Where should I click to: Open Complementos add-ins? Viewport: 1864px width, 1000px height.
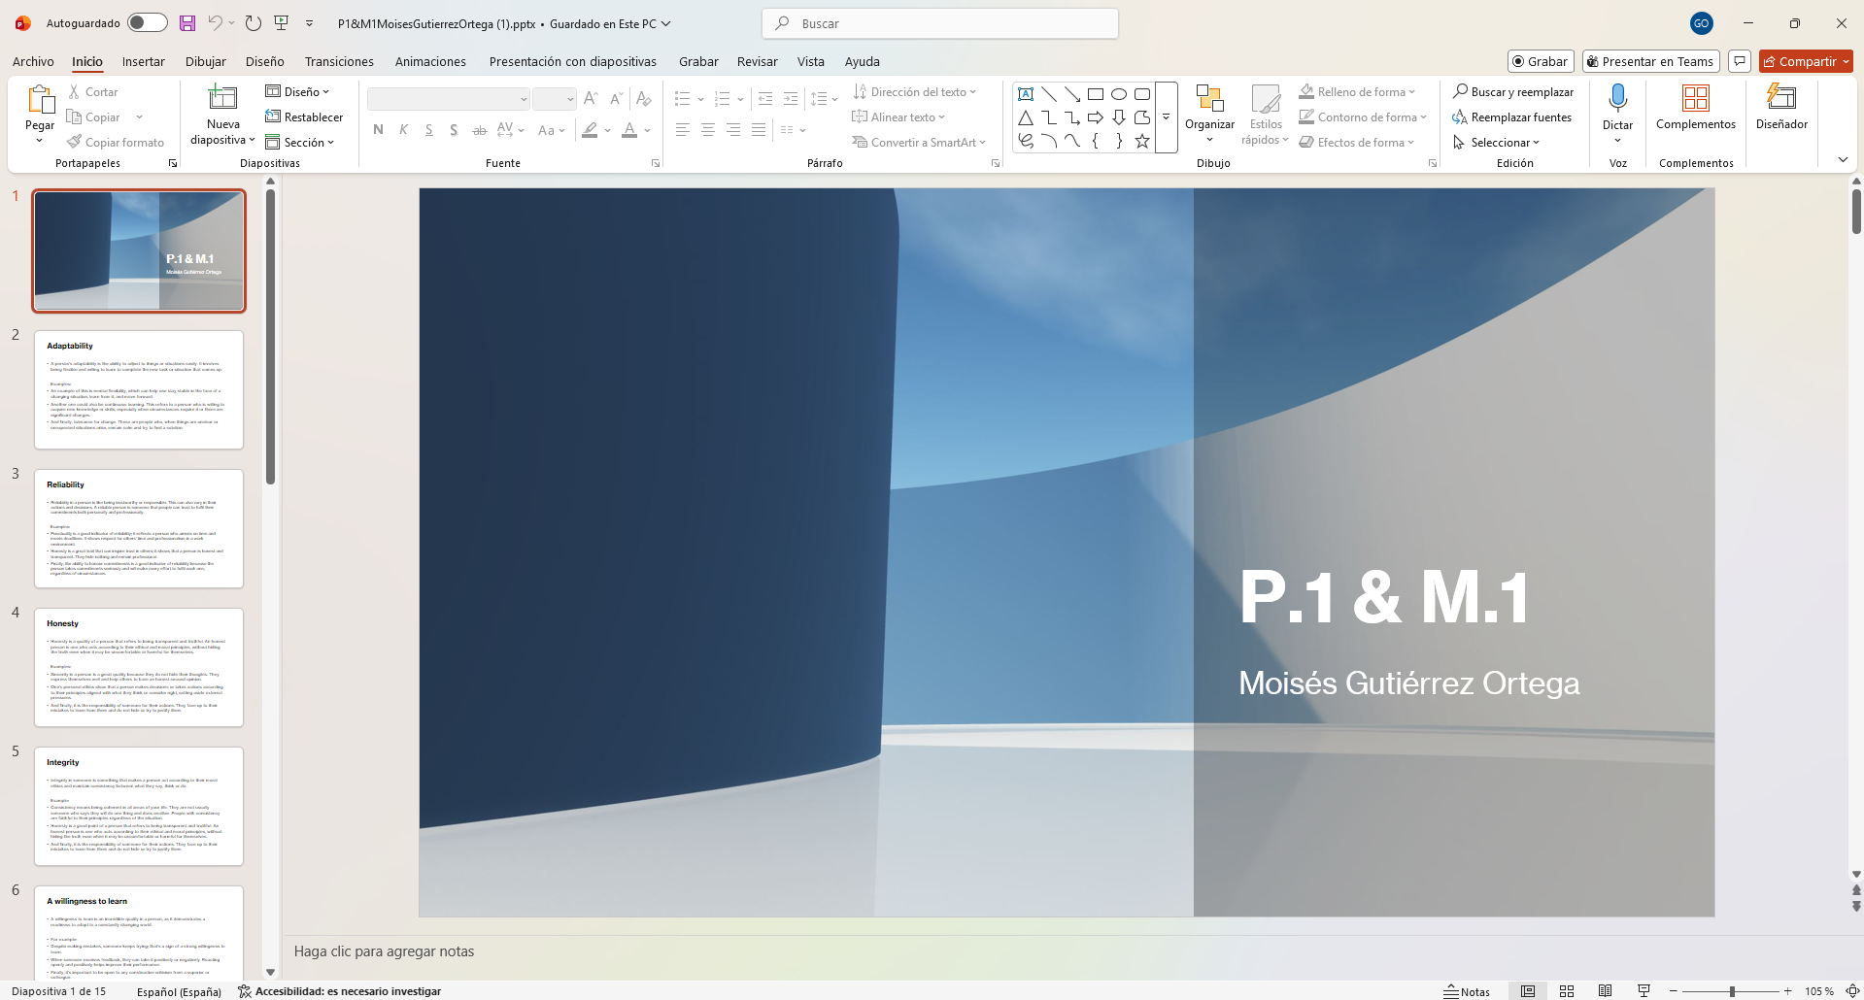(1695, 107)
